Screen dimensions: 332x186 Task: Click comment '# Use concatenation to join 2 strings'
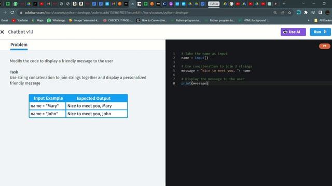[217, 66]
